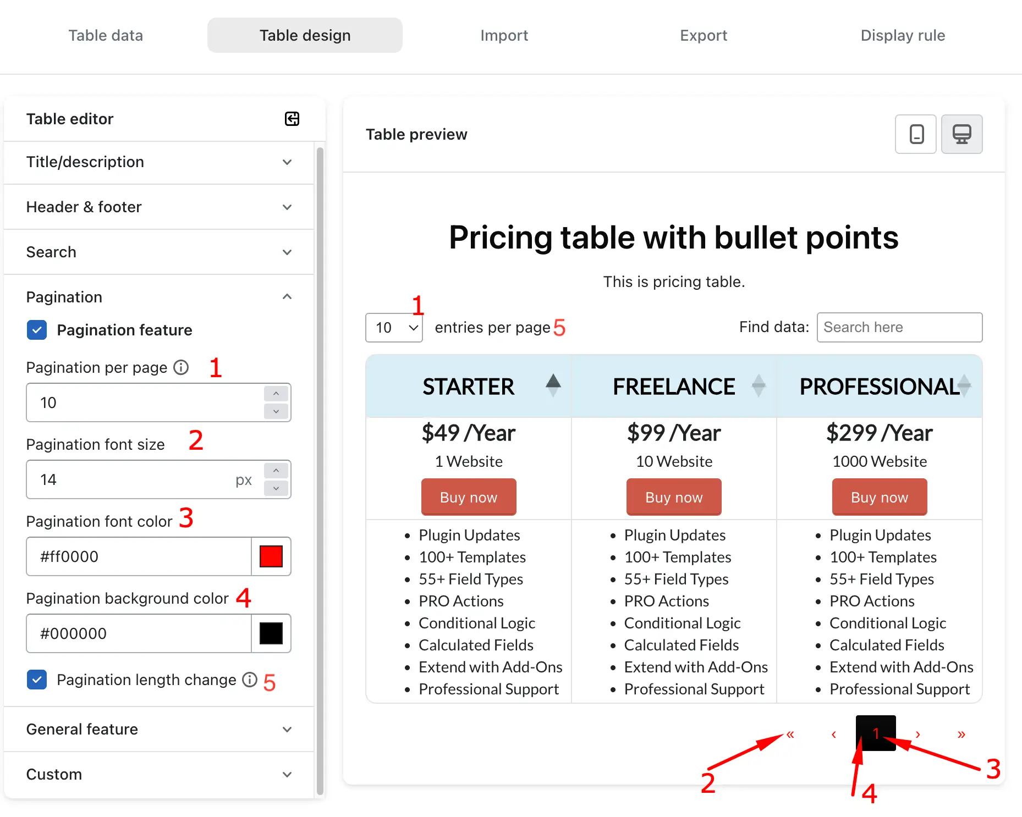Toggle Pagination length change checkbox
The width and height of the screenshot is (1022, 817).
point(37,680)
